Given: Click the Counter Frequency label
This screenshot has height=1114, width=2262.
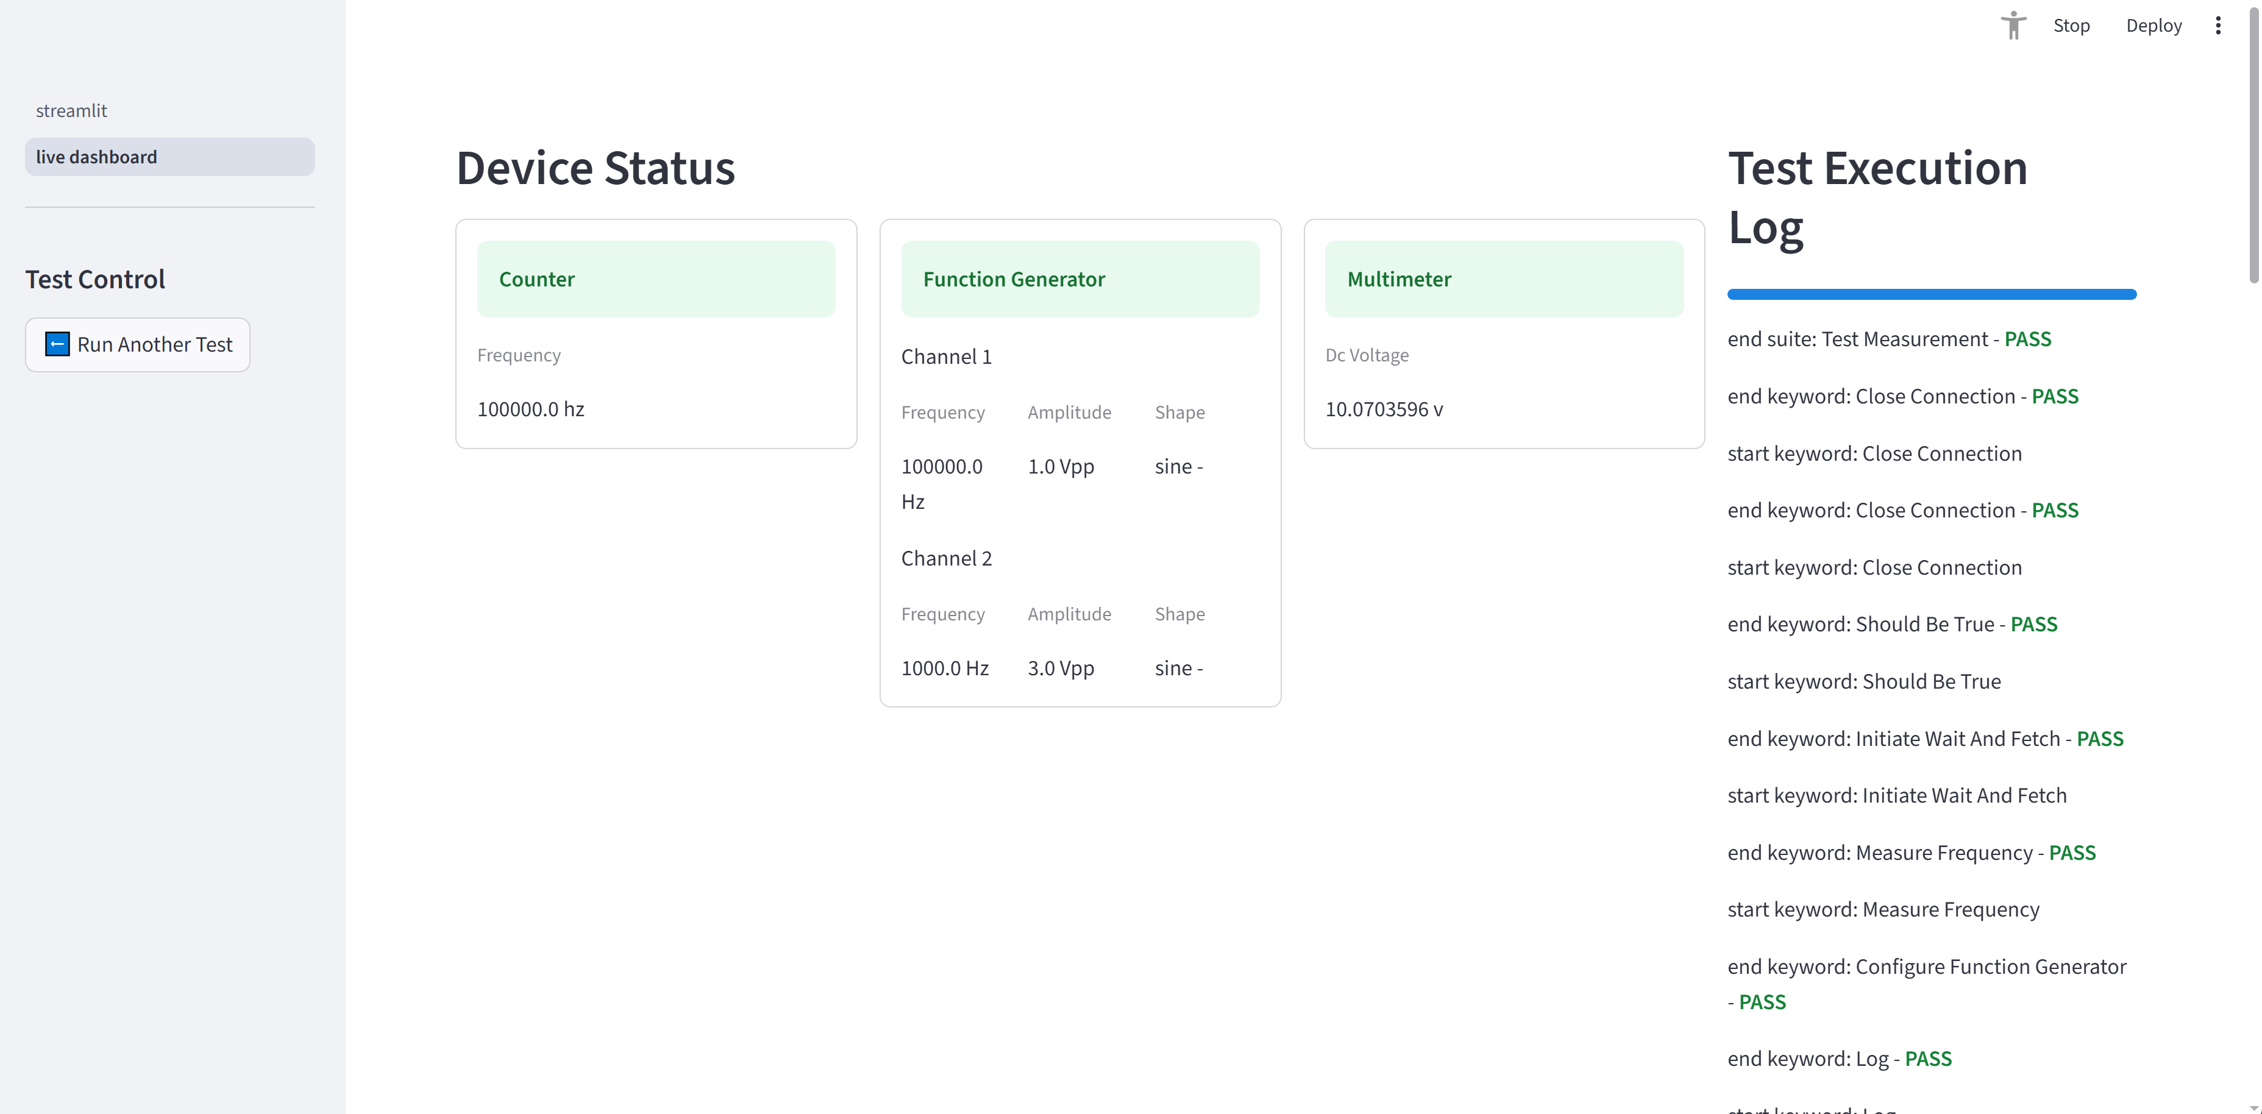Looking at the screenshot, I should click(519, 355).
